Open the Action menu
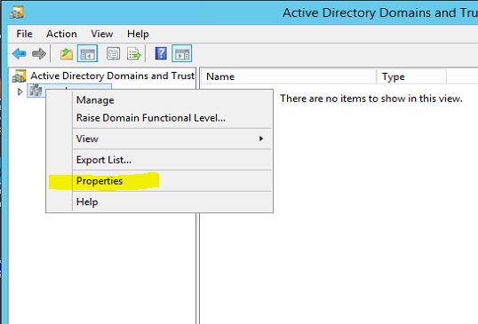Viewport: 478px width, 324px height. pyautogui.click(x=61, y=34)
